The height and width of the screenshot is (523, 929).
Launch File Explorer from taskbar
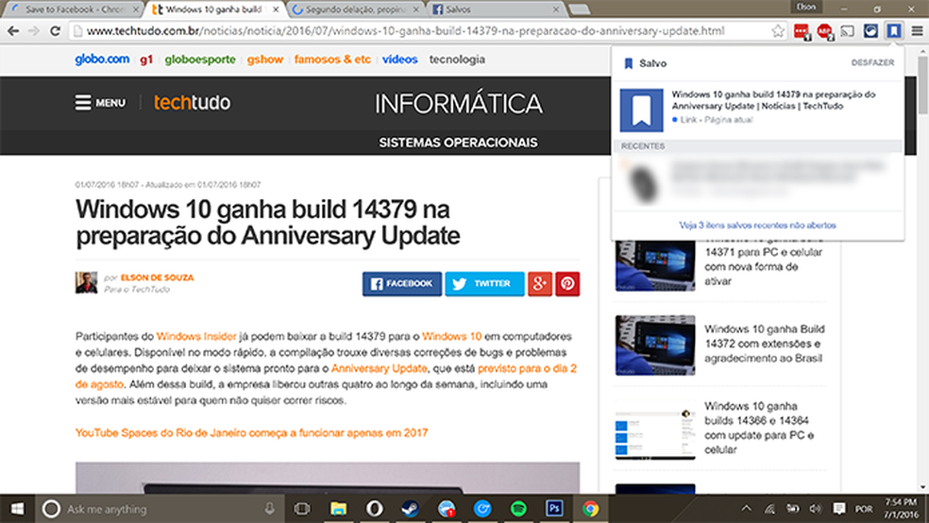[338, 508]
